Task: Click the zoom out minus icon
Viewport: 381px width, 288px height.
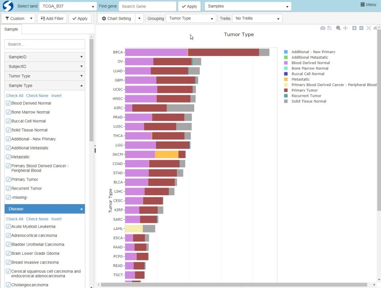Action: pyautogui.click(x=361, y=28)
